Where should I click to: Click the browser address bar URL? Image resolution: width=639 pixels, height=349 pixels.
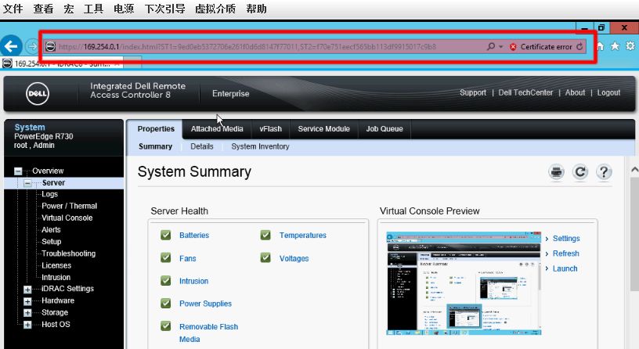(x=247, y=47)
